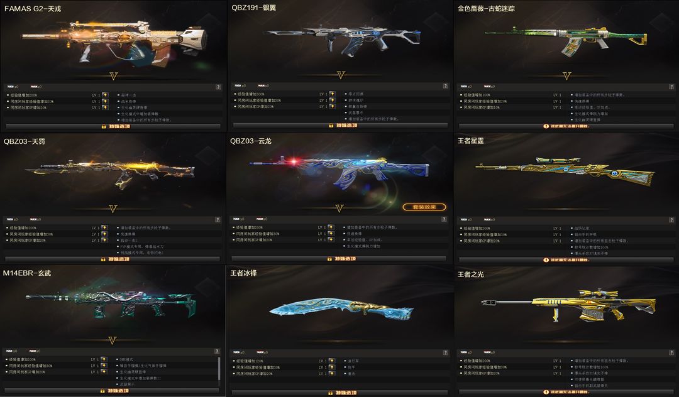Image resolution: width=679 pixels, height=397 pixels.
Task: Click third upgrade arrow in QBZ03-天罚 panel
Action: point(104,240)
